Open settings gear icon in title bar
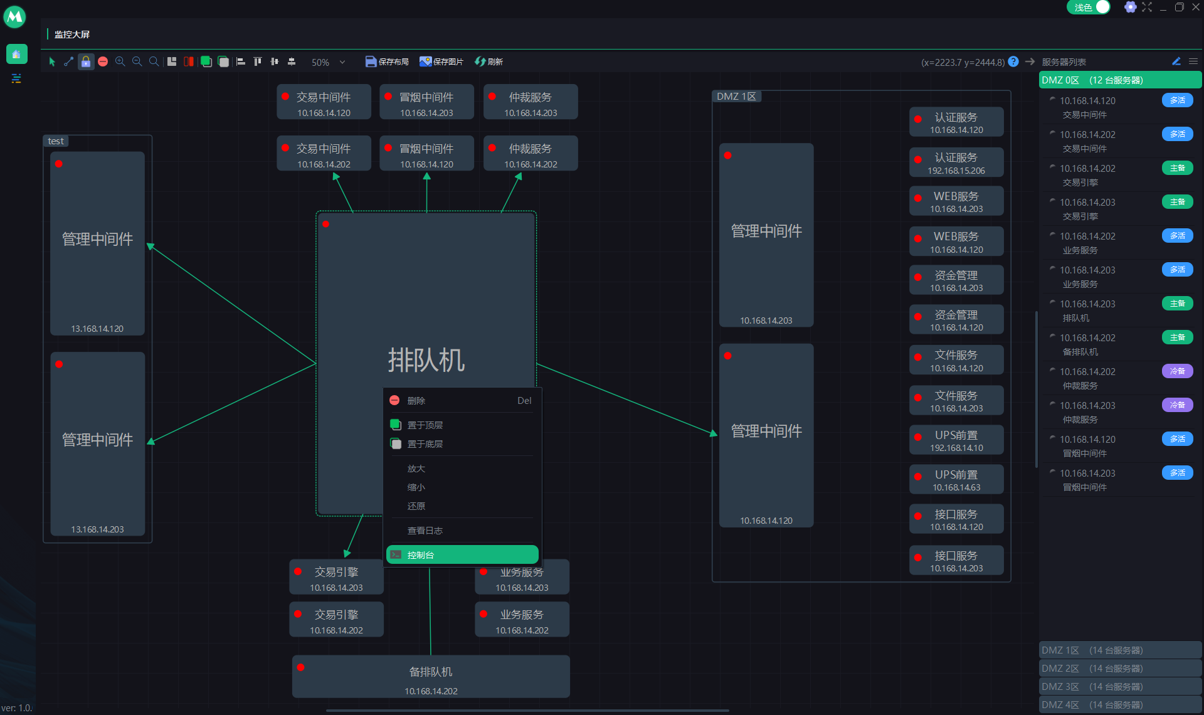Screen dimensions: 1204x715 coord(1130,8)
